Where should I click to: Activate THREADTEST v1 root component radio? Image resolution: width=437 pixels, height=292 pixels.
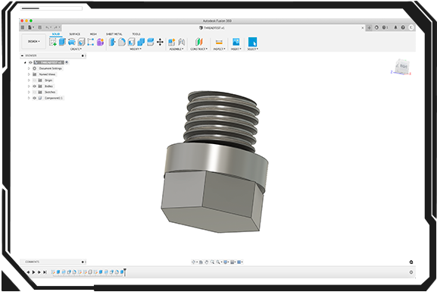67,62
